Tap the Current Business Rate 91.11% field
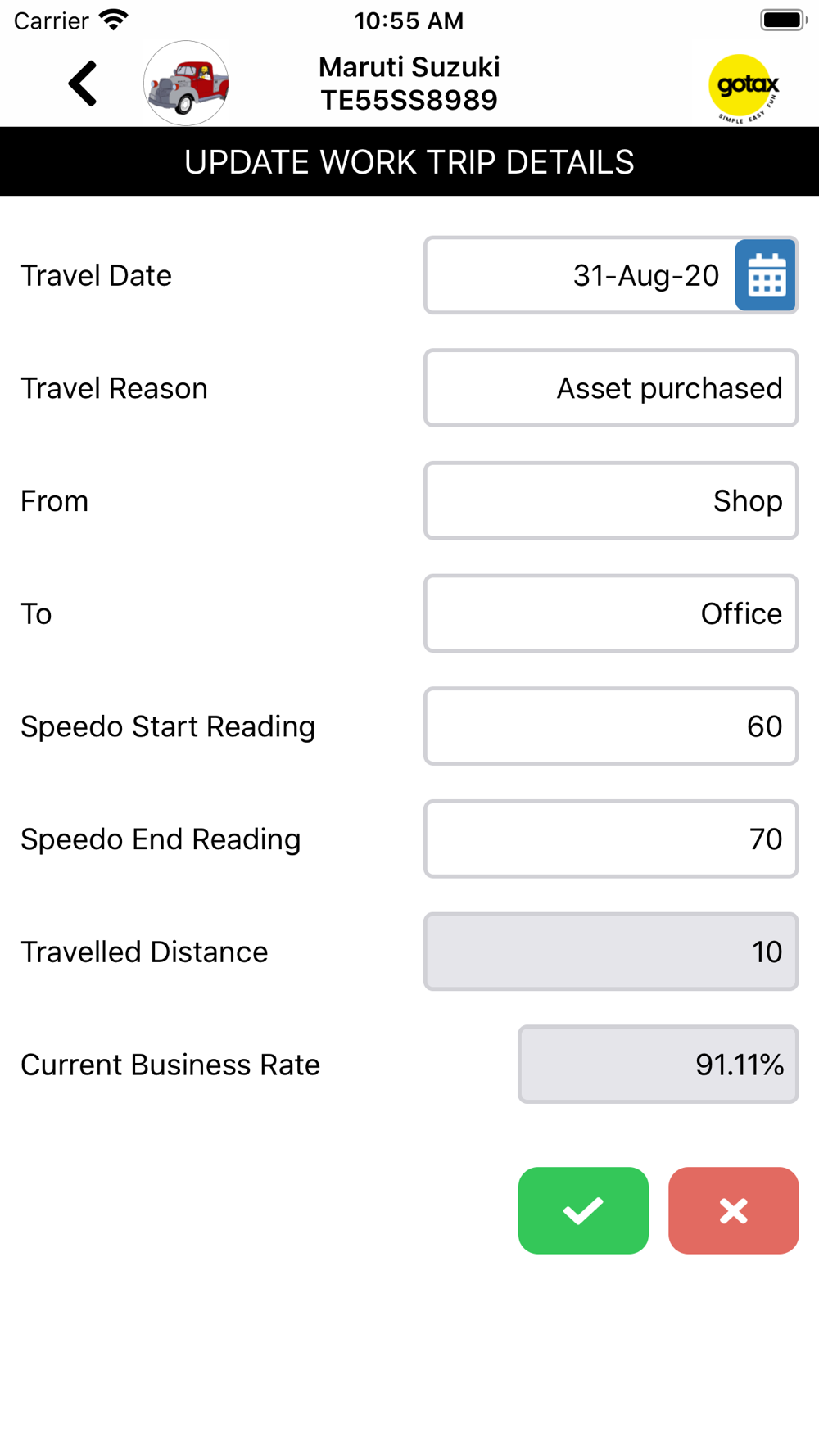Image resolution: width=819 pixels, height=1456 pixels. click(658, 1065)
